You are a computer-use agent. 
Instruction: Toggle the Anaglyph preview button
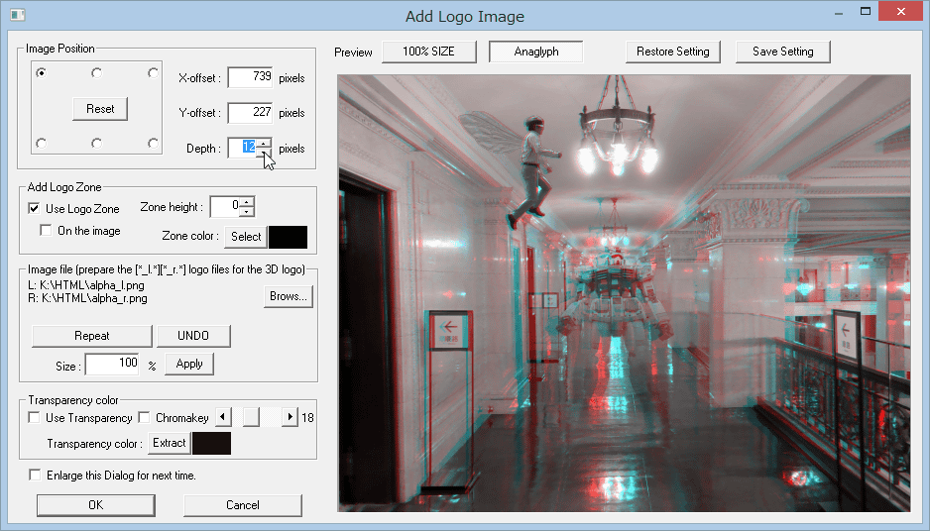pos(536,52)
